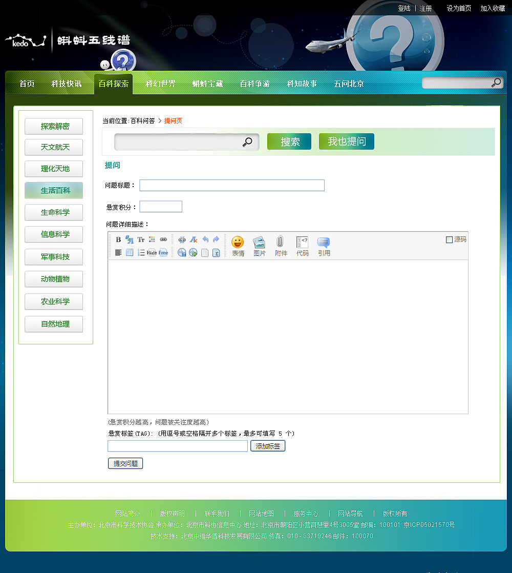Viewport: 512px width, 573px height.
Task: Redo the edit in the editor
Action: point(216,239)
